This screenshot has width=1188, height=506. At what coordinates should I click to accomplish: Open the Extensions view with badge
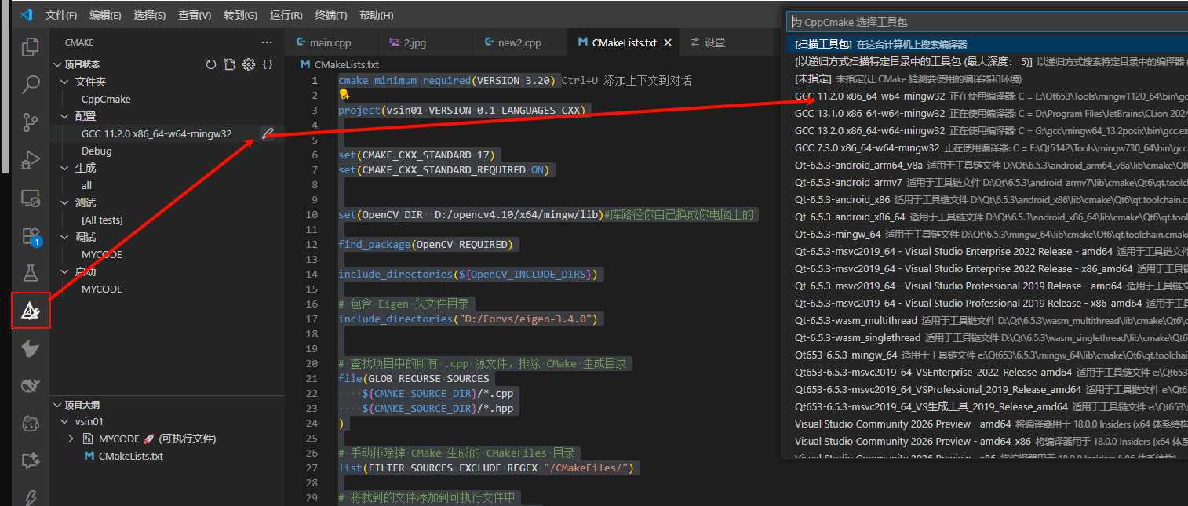pyautogui.click(x=31, y=235)
